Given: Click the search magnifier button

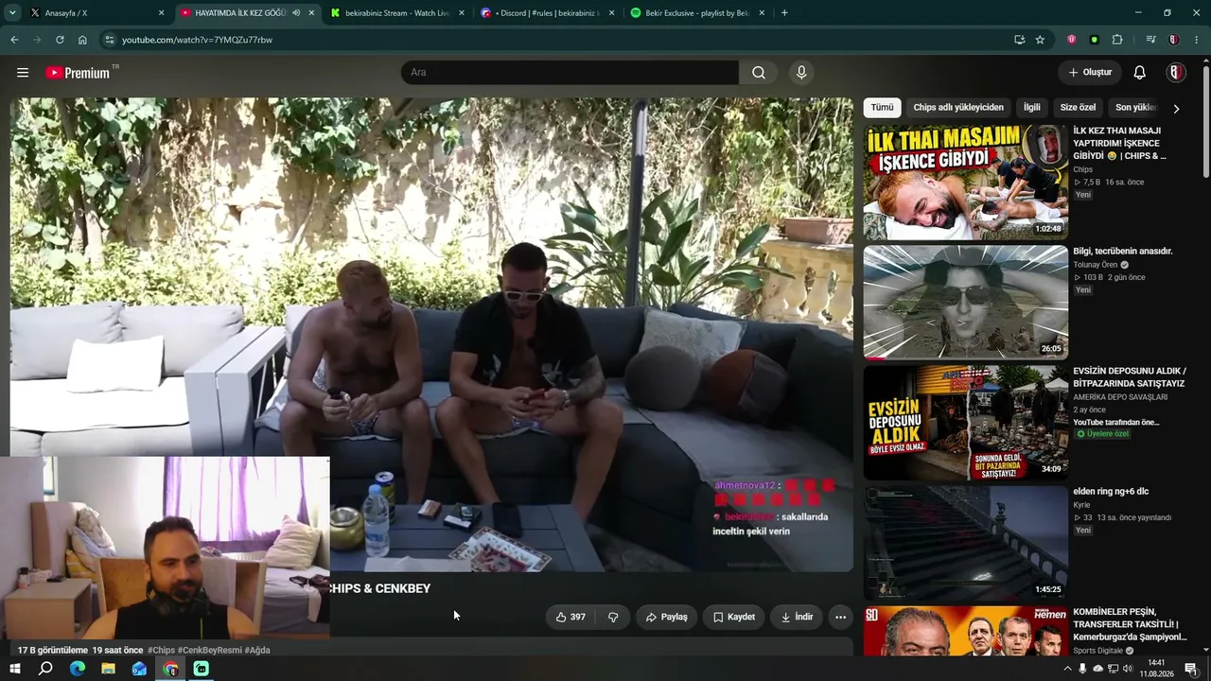Looking at the screenshot, I should pyautogui.click(x=759, y=73).
